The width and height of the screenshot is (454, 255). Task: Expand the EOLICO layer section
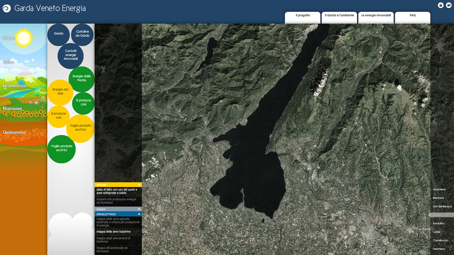tap(139, 209)
